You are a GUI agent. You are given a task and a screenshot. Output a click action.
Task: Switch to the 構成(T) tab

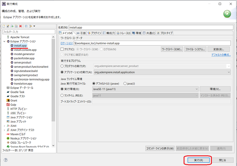tap(109, 33)
